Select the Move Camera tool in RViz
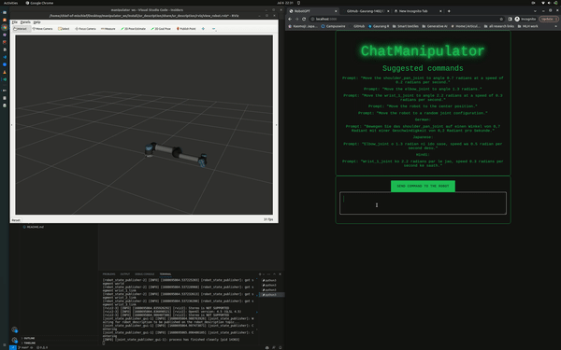Screen dimensions: 561x350 click(42, 29)
